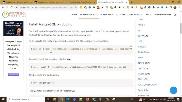
Task: Open the notification center icon
Action: click(178, 99)
